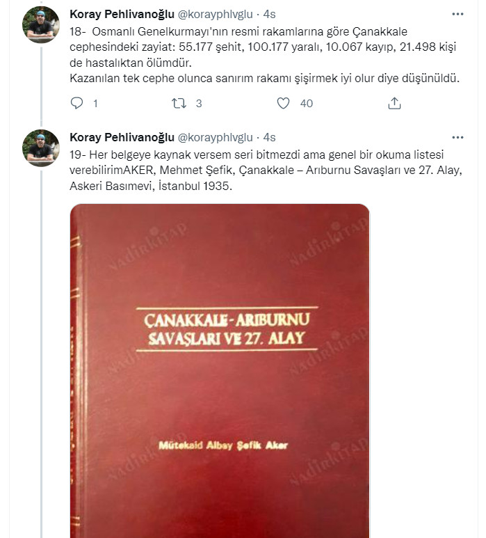The image size is (486, 538).
Task: Click the like count showing 40
Action: tap(306, 104)
